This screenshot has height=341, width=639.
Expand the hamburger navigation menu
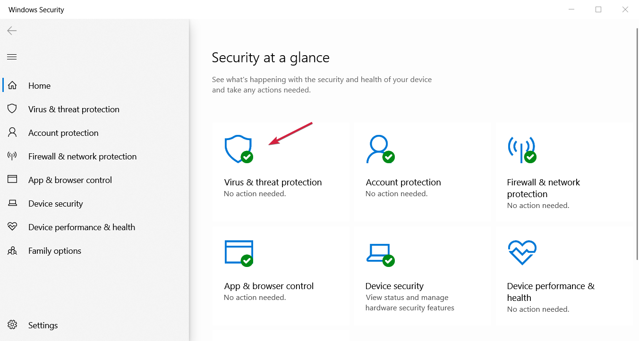pyautogui.click(x=12, y=57)
